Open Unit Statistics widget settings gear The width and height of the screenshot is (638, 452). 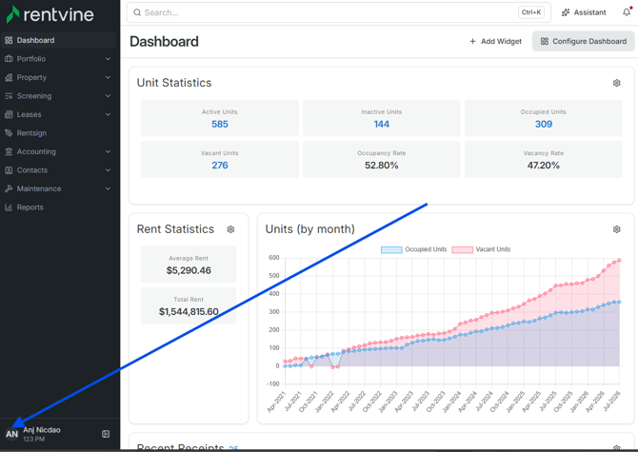(616, 83)
